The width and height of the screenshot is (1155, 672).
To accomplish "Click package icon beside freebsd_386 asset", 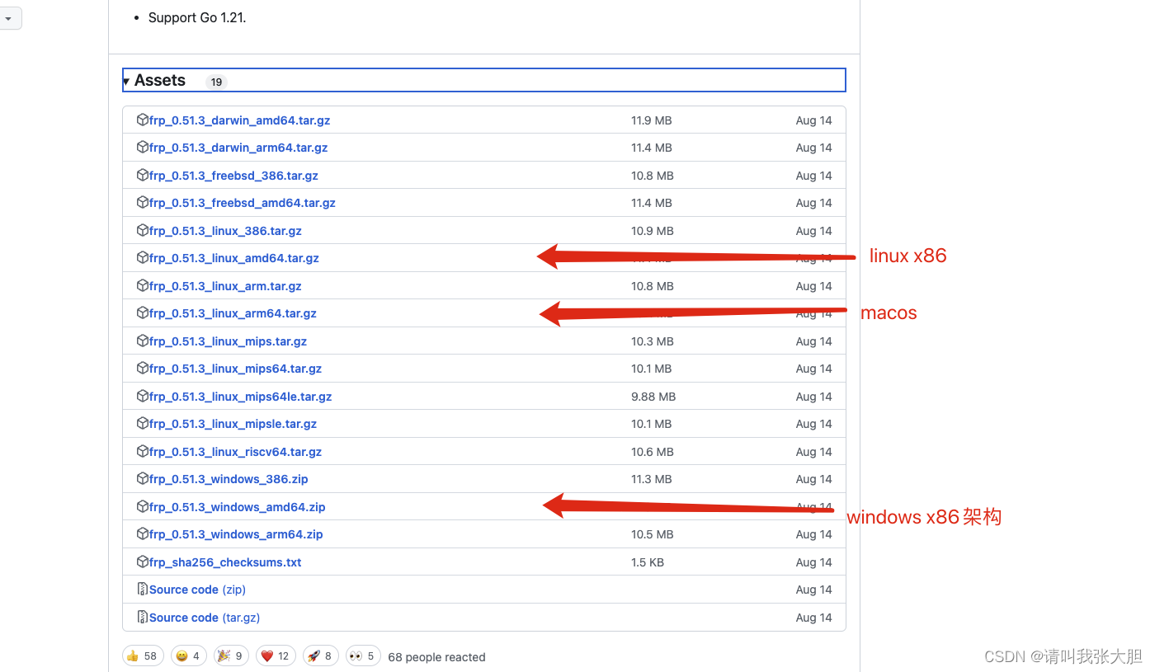I will click(143, 176).
